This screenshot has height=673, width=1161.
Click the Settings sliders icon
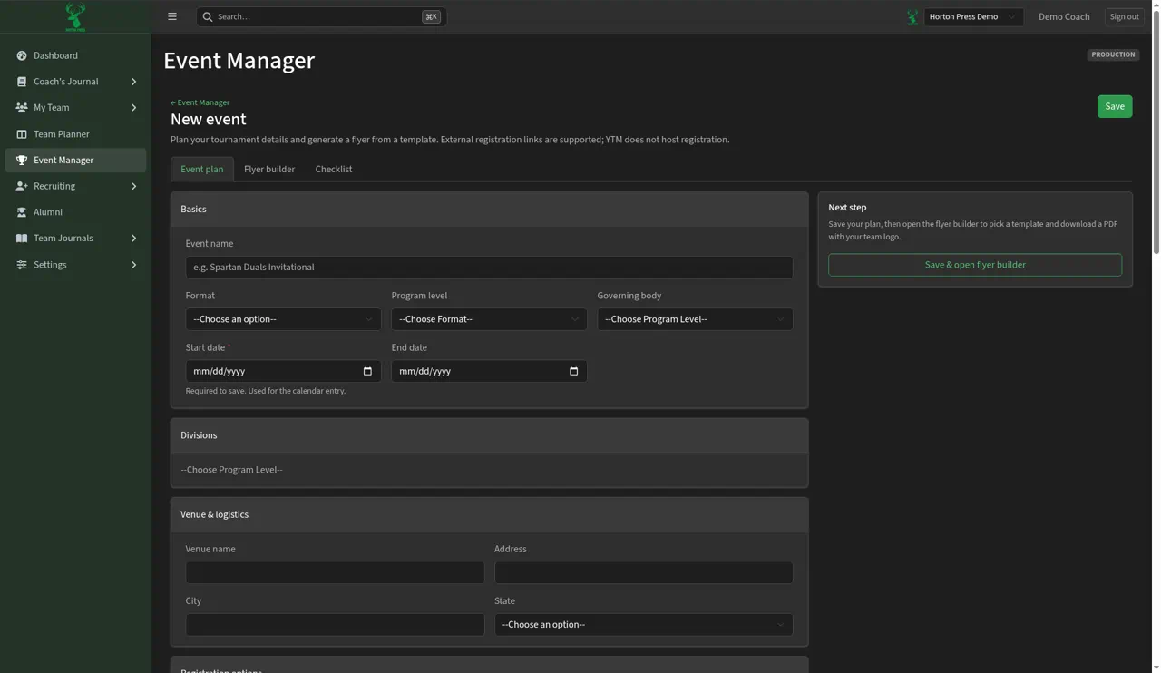(22, 265)
